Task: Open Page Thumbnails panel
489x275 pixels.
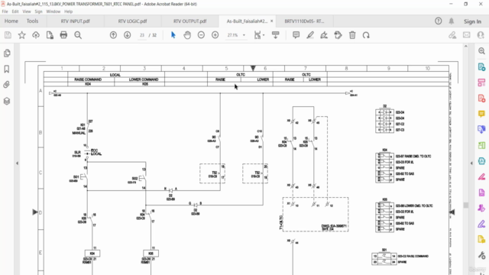Action: click(7, 53)
